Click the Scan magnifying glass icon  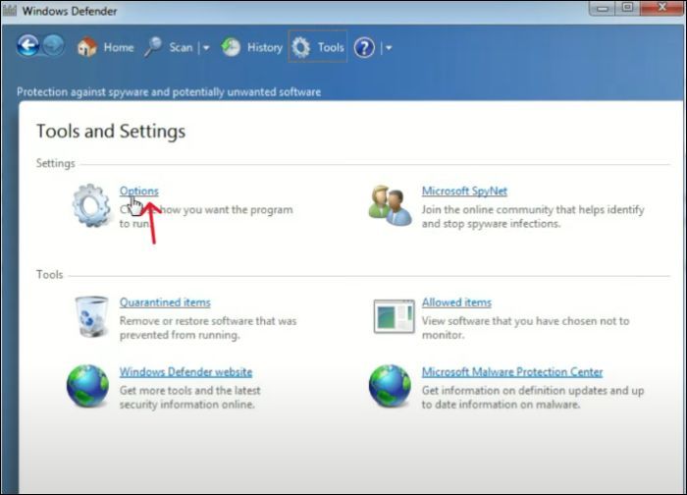[x=153, y=47]
